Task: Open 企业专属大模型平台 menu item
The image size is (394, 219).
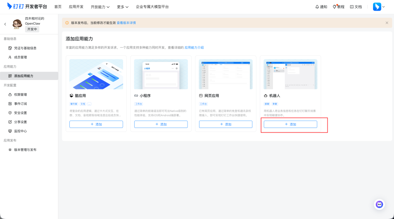Action: 152,7
